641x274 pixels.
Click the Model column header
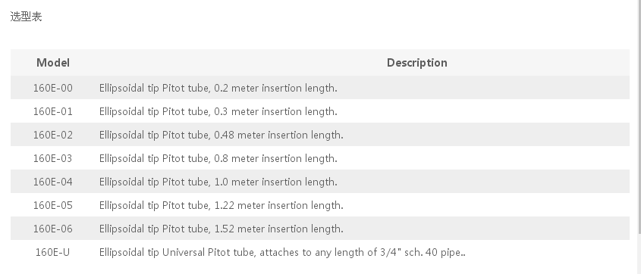coord(53,63)
